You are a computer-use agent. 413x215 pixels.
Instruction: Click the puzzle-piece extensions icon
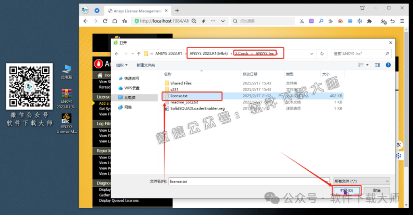[x=369, y=21]
